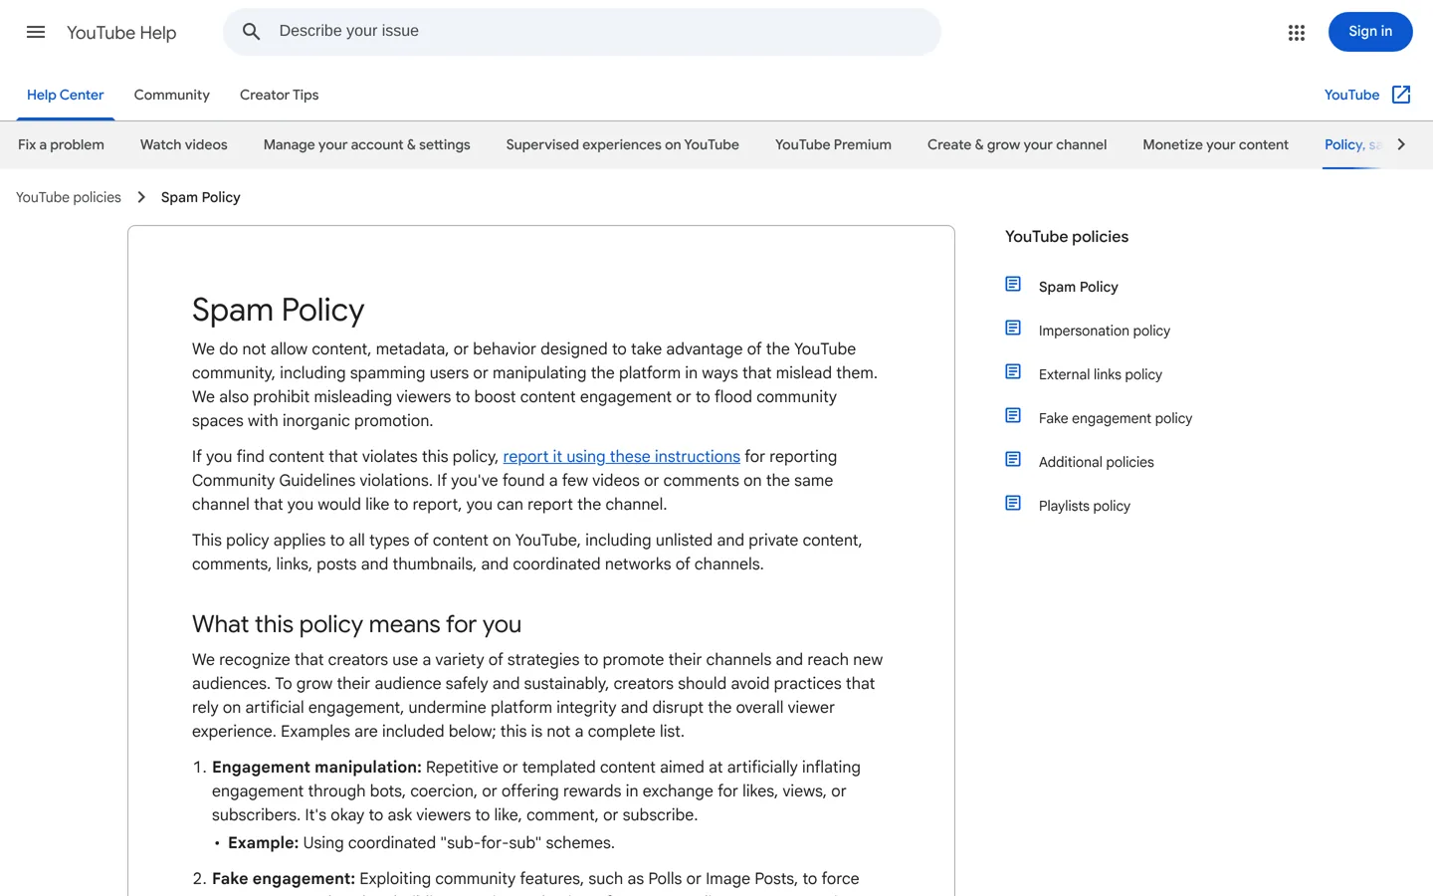Screen dimensions: 1433x896
Task: Click the 'Fake engagement:' bold text
Action: click(284, 878)
